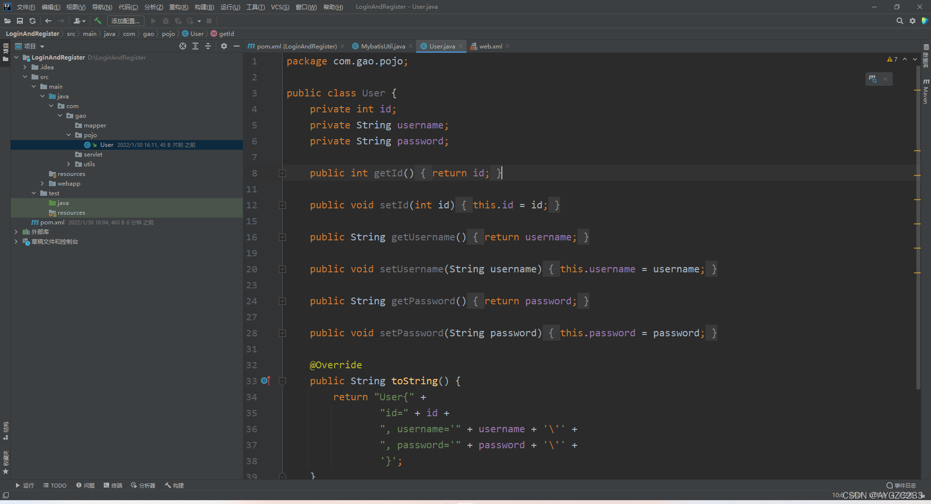Select the Debug (bug) icon
931x504 pixels.
point(165,21)
